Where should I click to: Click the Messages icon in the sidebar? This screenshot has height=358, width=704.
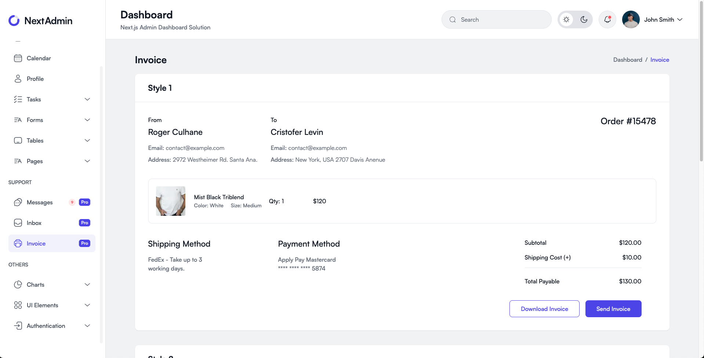(x=18, y=202)
